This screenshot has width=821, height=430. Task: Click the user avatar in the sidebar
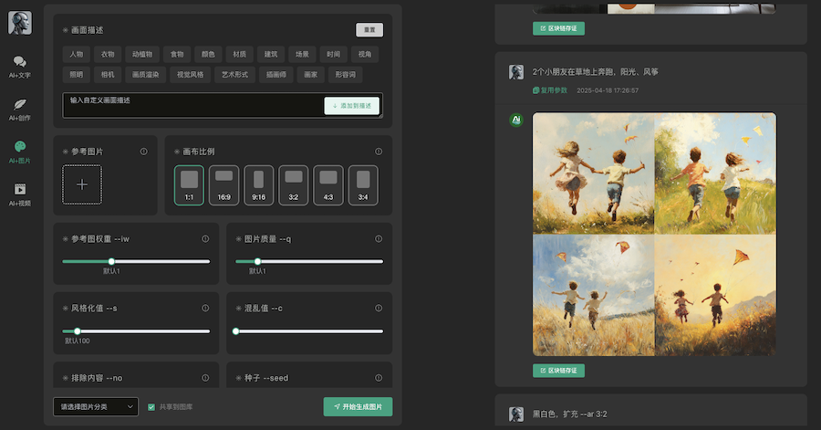click(20, 23)
